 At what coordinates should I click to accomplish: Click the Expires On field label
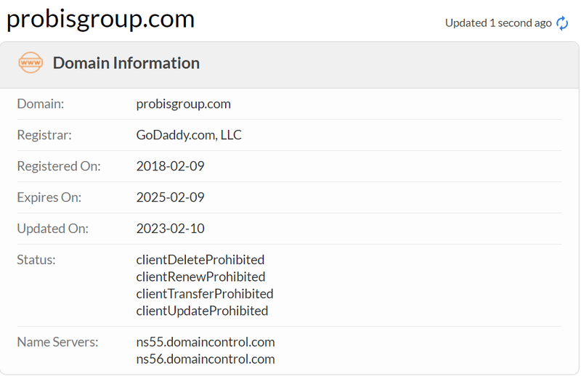49,197
